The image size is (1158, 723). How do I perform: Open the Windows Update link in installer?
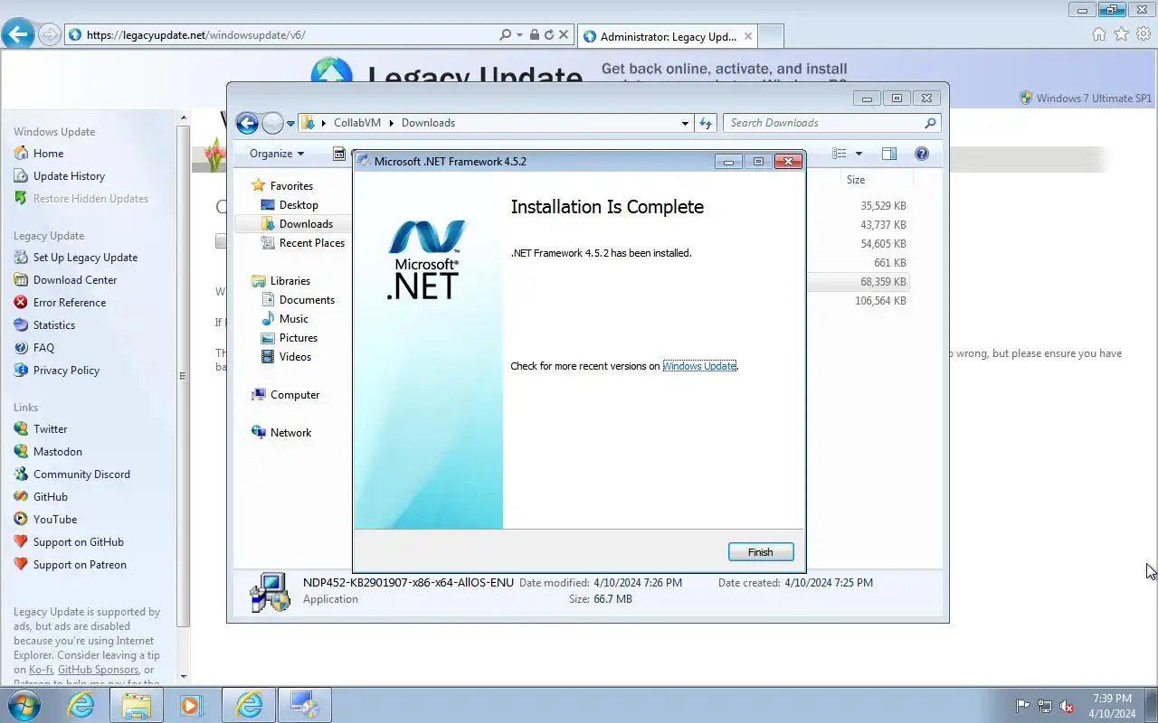click(x=699, y=366)
